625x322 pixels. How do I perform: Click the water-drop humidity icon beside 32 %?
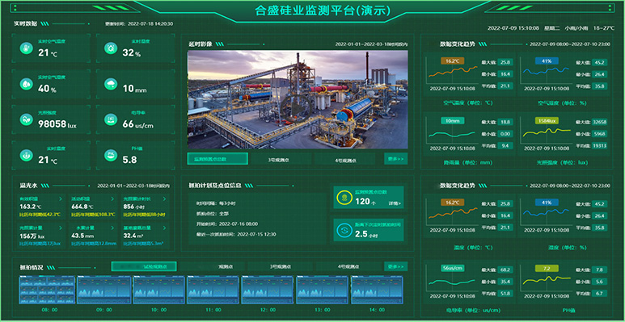[x=111, y=48]
